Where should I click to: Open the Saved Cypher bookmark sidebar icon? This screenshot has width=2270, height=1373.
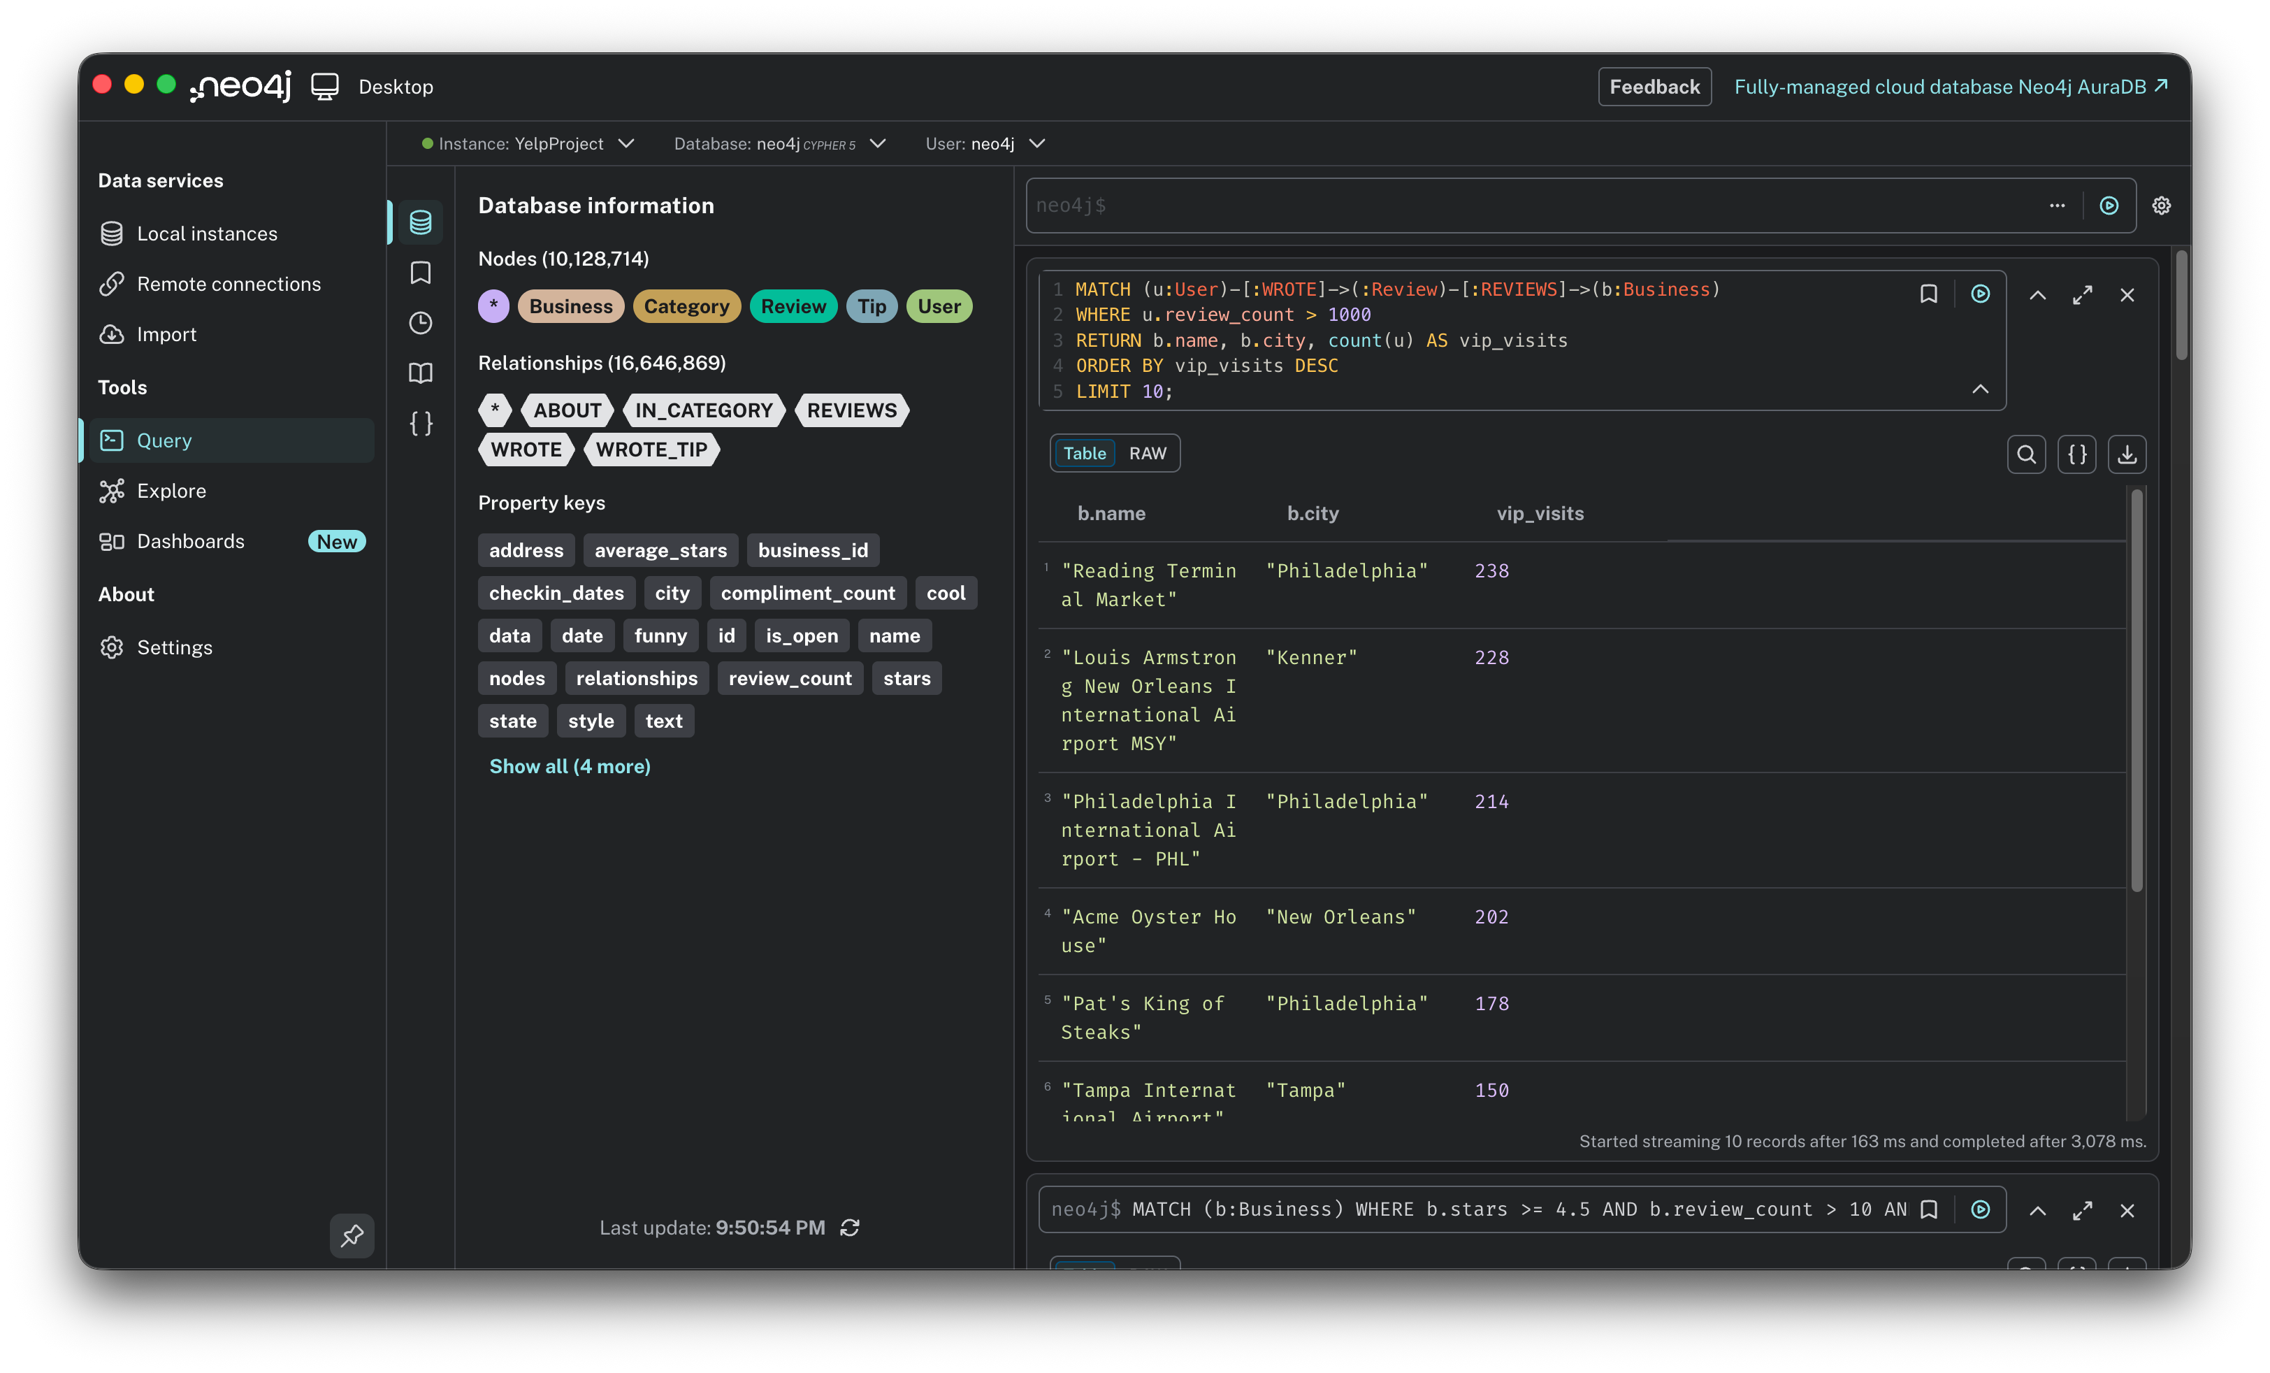(x=420, y=273)
